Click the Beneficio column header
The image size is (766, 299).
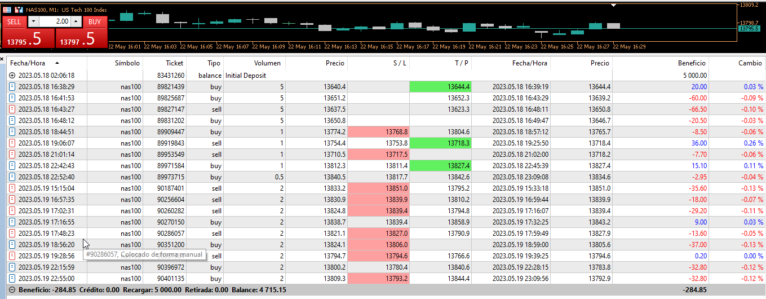(692, 63)
